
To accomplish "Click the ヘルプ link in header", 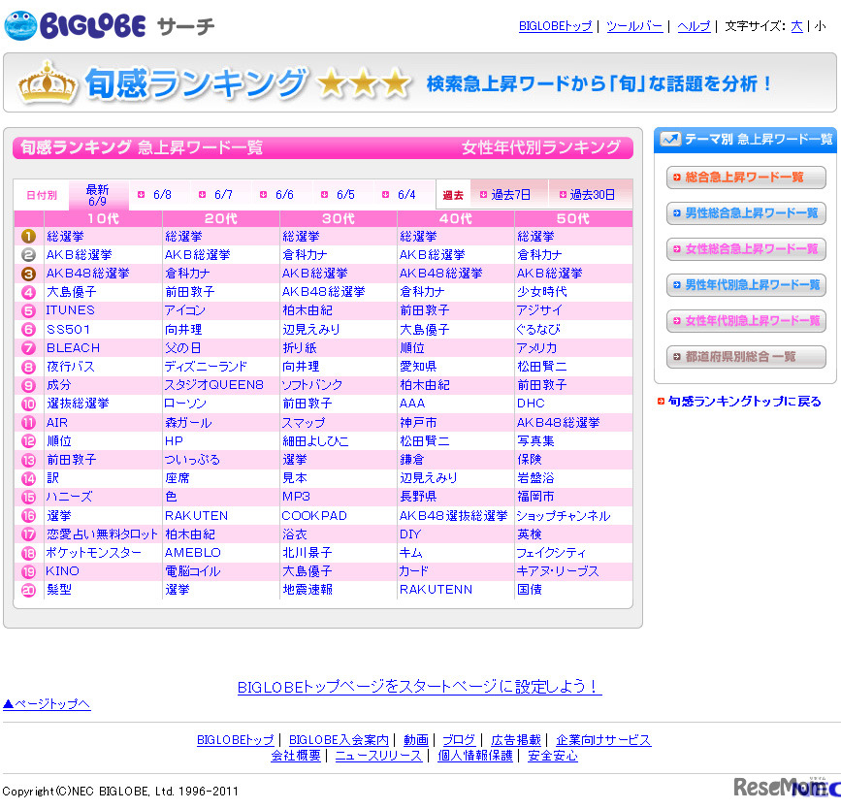I will coord(694,26).
